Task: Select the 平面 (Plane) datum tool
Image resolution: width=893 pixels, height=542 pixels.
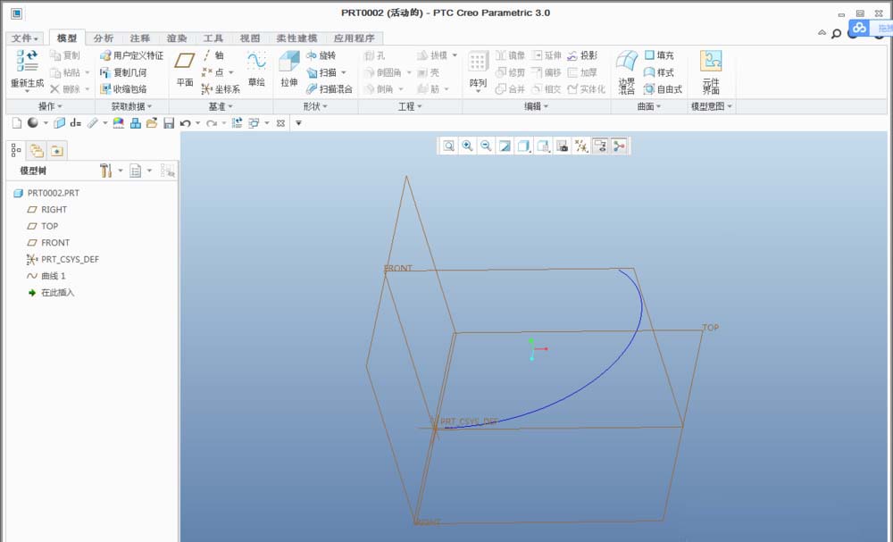Action: pos(185,69)
